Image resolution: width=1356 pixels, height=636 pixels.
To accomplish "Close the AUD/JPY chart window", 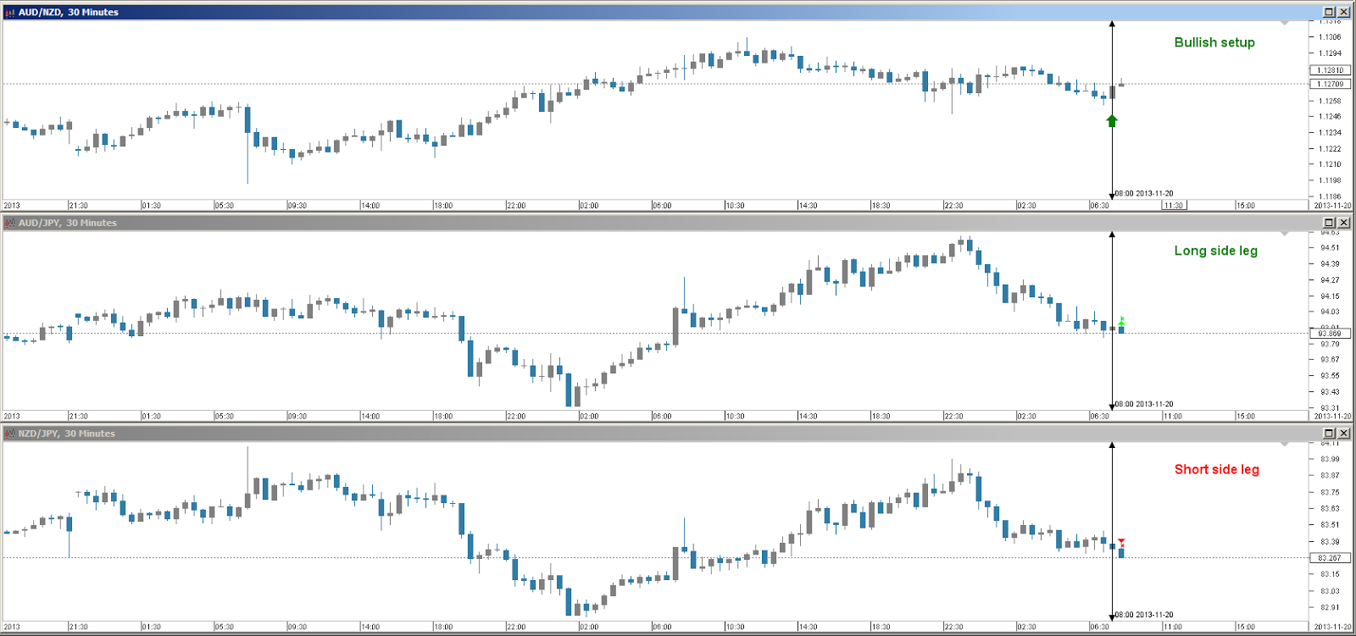I will (x=1343, y=223).
